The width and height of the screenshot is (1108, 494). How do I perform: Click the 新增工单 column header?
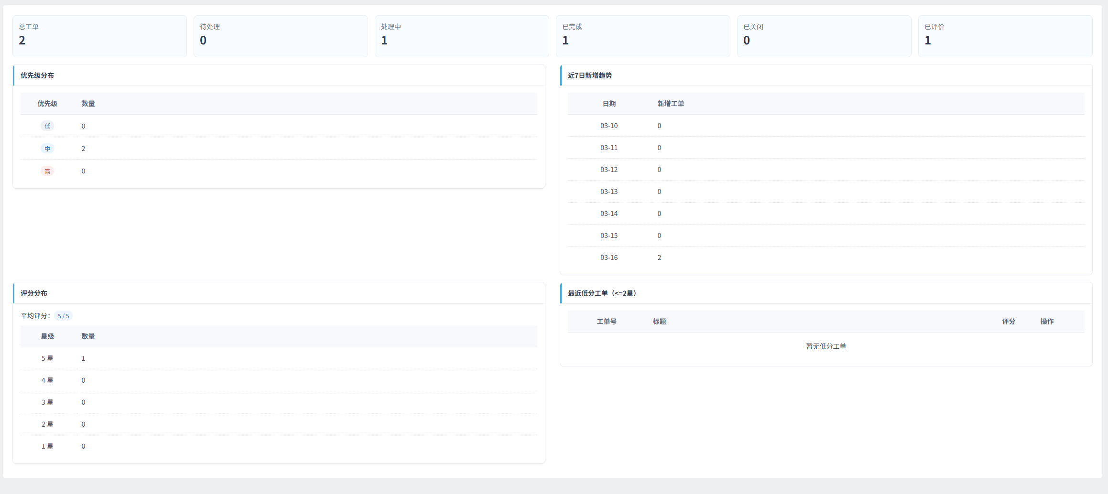click(x=670, y=104)
